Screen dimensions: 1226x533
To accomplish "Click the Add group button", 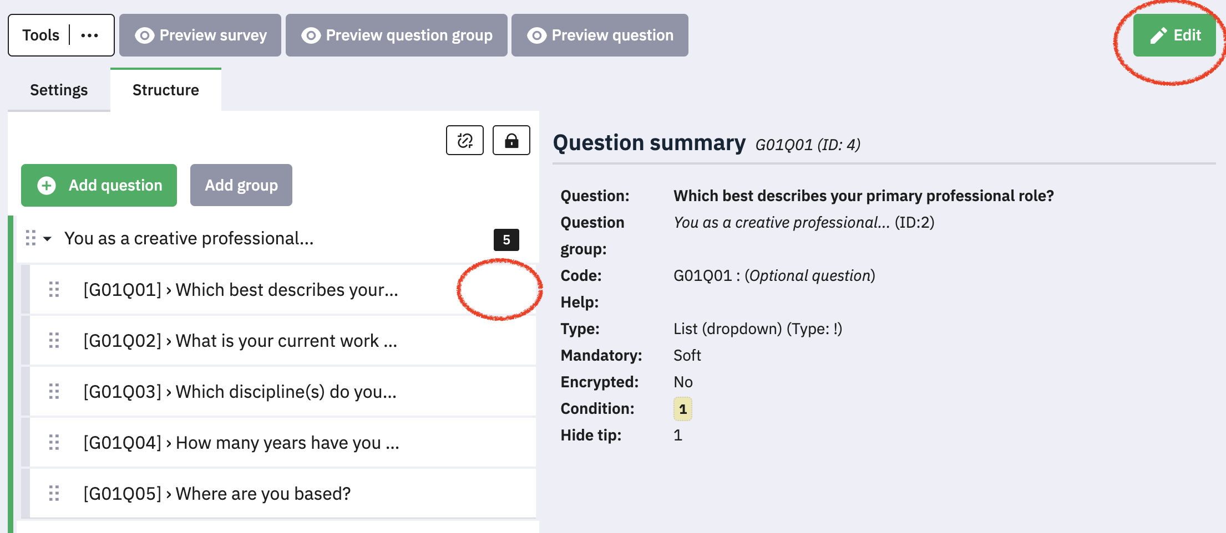I will tap(241, 185).
